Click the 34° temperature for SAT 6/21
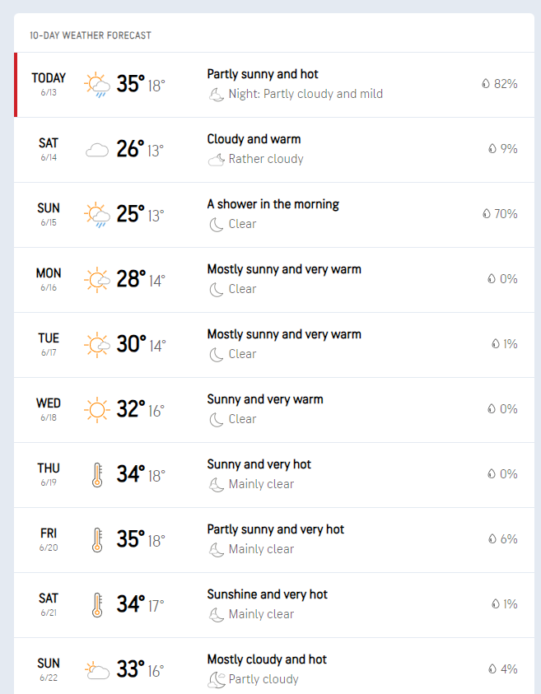This screenshot has width=541, height=694. [x=131, y=604]
